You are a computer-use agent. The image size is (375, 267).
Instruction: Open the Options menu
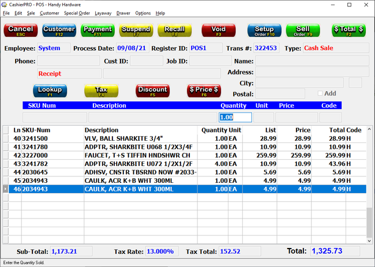tap(143, 13)
